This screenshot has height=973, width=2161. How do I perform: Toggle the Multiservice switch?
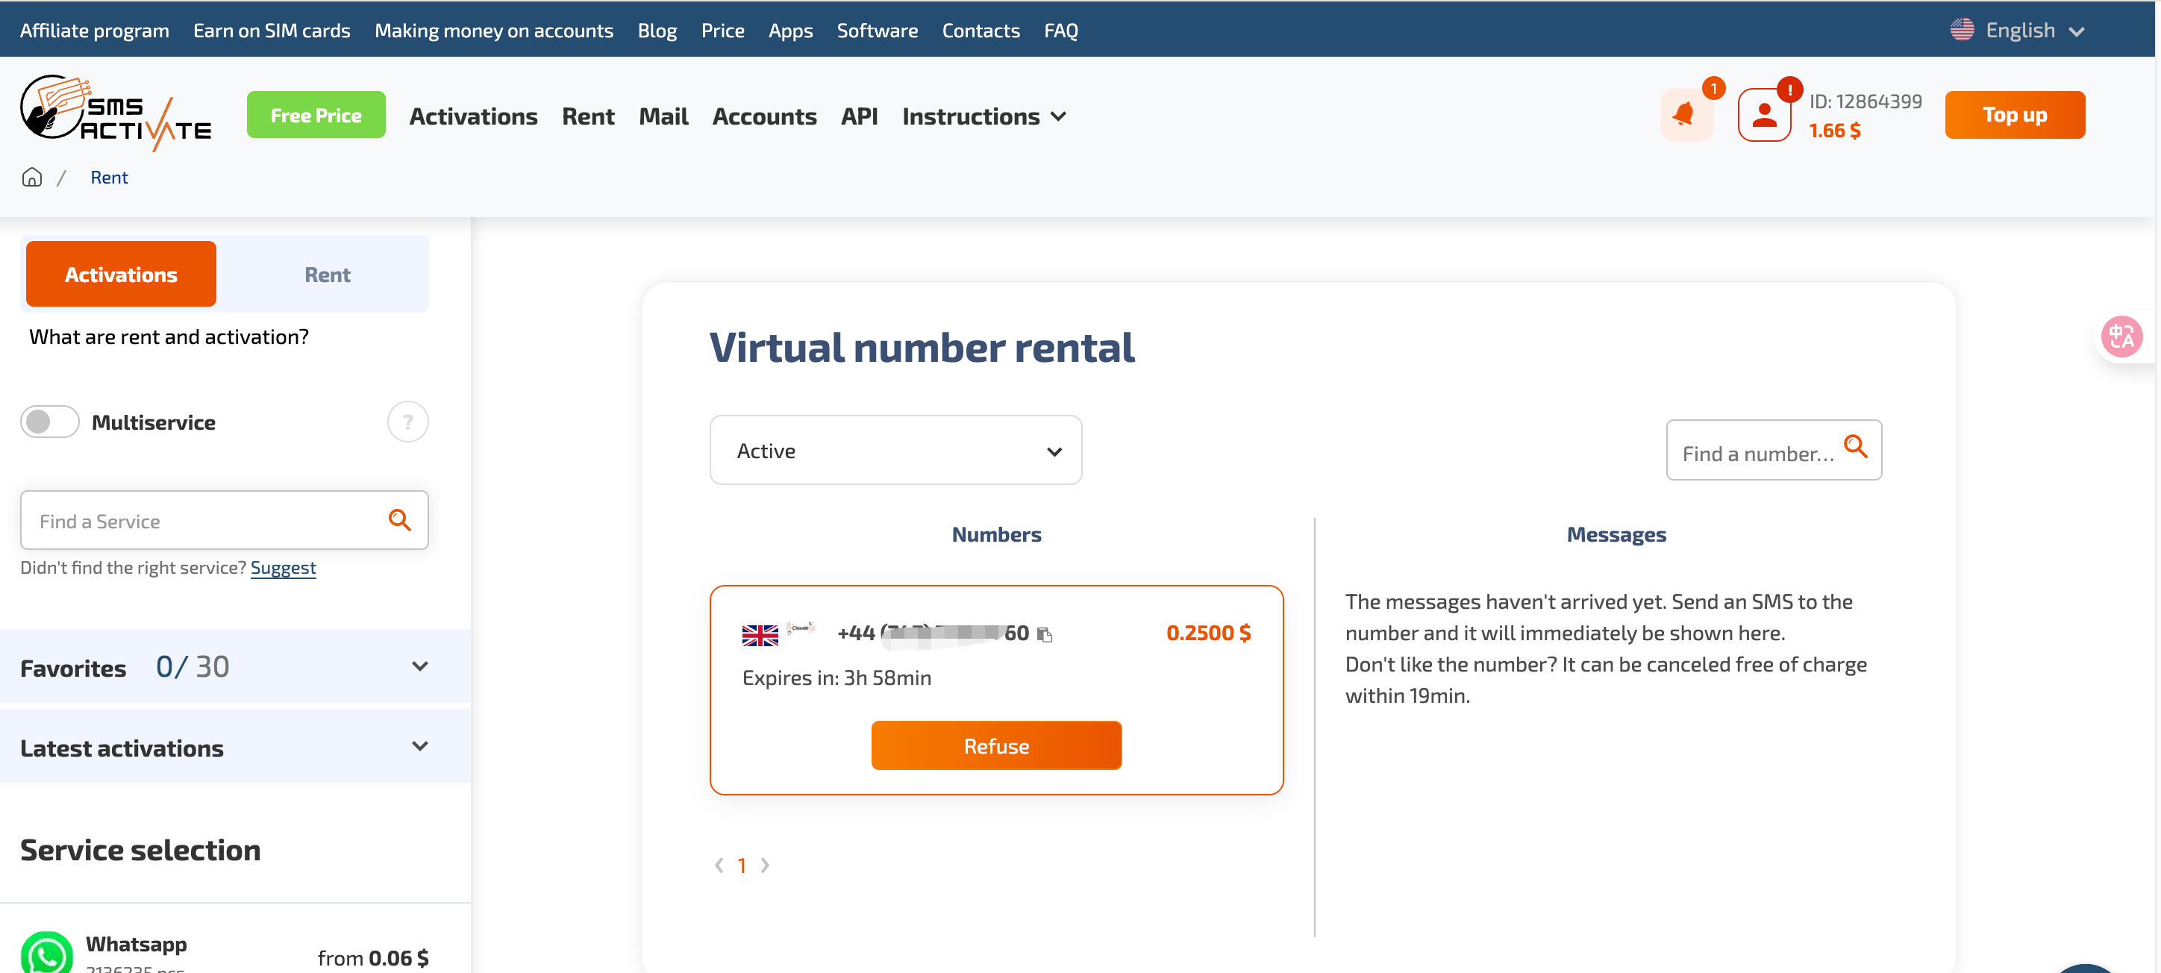(49, 422)
